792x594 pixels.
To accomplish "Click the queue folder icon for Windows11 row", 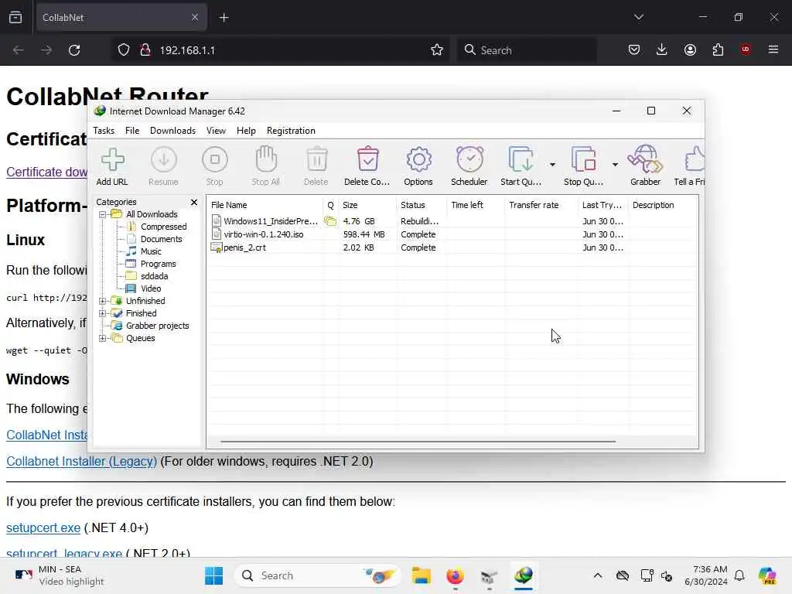I will point(330,220).
